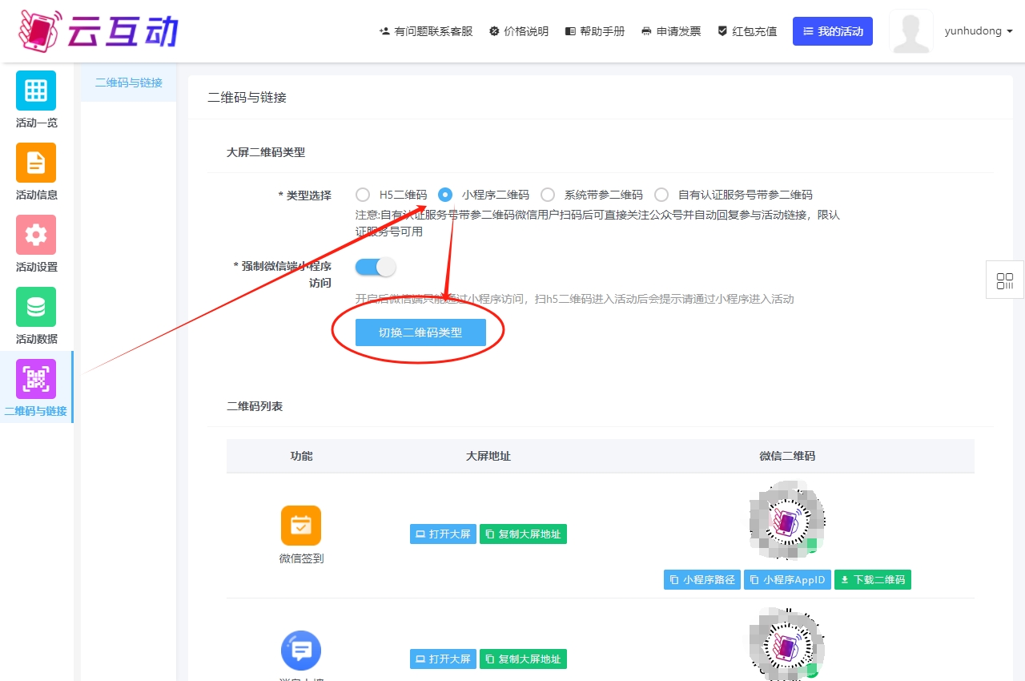Open 价格说明 link
1025x681 pixels.
(x=519, y=31)
